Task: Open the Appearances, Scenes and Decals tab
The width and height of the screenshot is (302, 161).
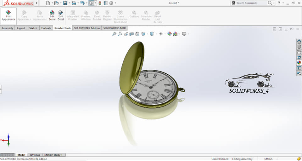Action: pos(299,62)
